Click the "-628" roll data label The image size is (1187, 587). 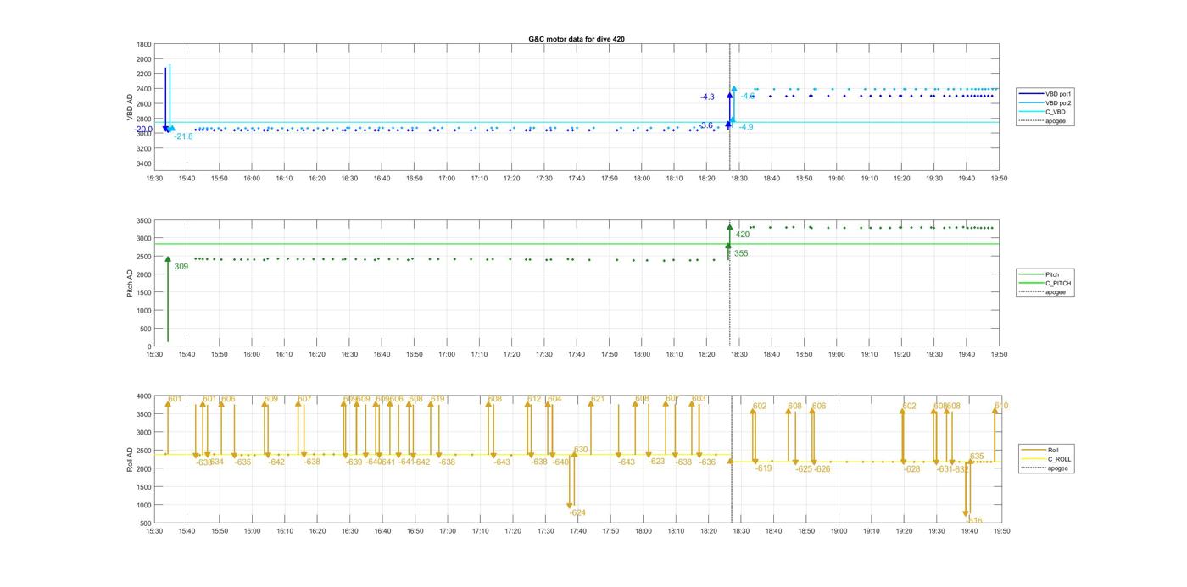[x=912, y=469]
